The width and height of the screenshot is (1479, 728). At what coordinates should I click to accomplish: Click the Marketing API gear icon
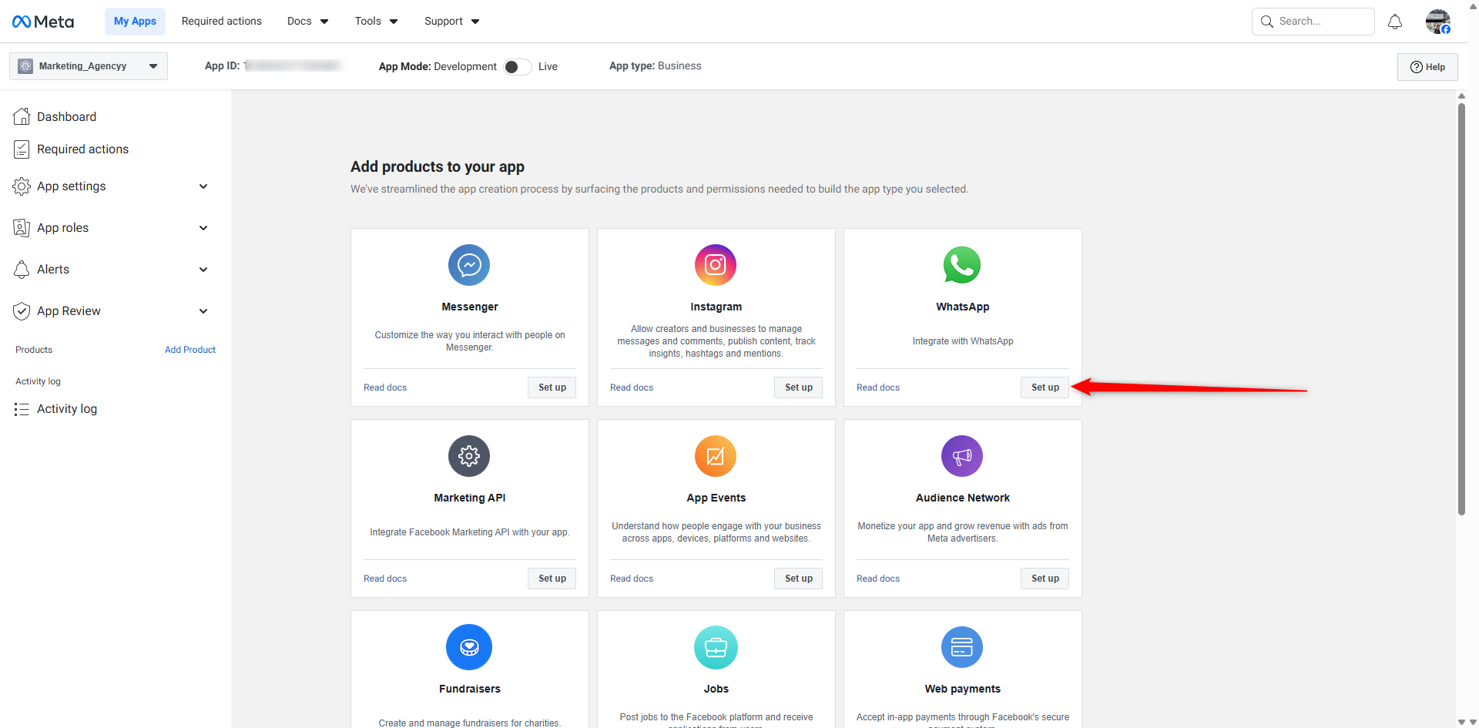coord(469,456)
